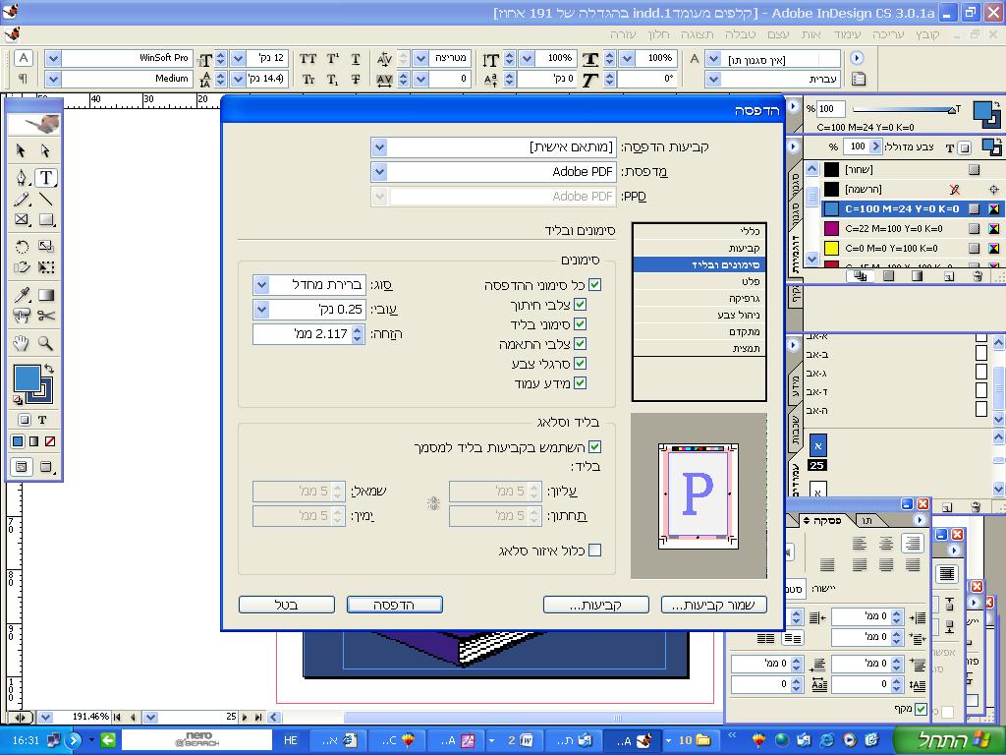The width and height of the screenshot is (1006, 755).
Task: Activate the Zoom magnifier tool
Action: [46, 343]
